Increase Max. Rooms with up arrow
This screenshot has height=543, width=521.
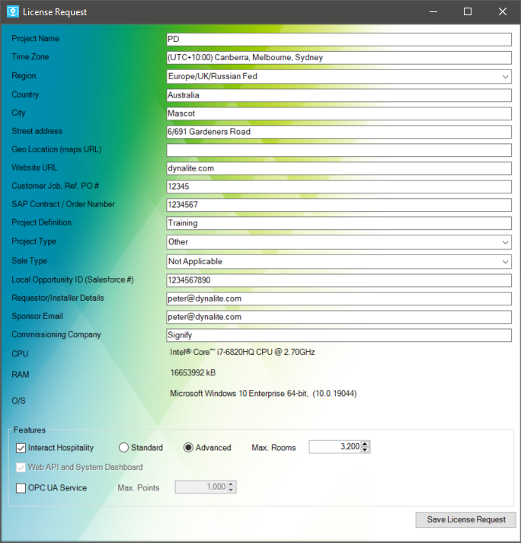click(x=365, y=444)
